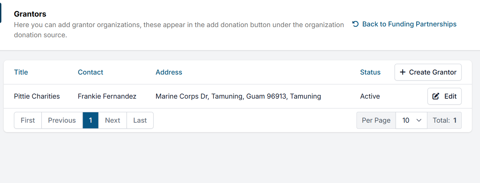
Task: Sort by the Address column header
Action: pos(169,72)
